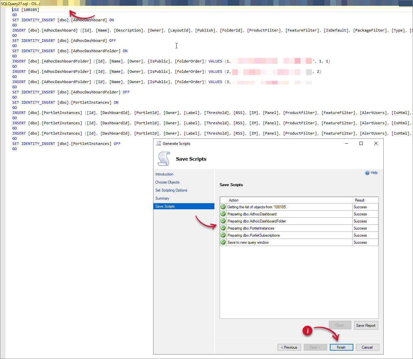Click the < Previous button
Viewport: 413px width, 359px height.
click(x=289, y=347)
